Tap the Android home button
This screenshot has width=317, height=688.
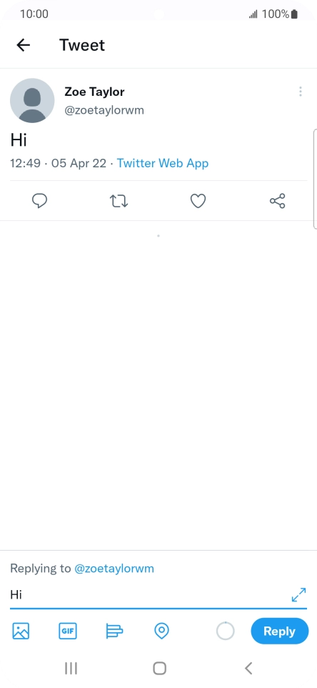coord(159,668)
